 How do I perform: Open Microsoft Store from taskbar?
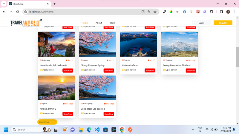point(105,130)
